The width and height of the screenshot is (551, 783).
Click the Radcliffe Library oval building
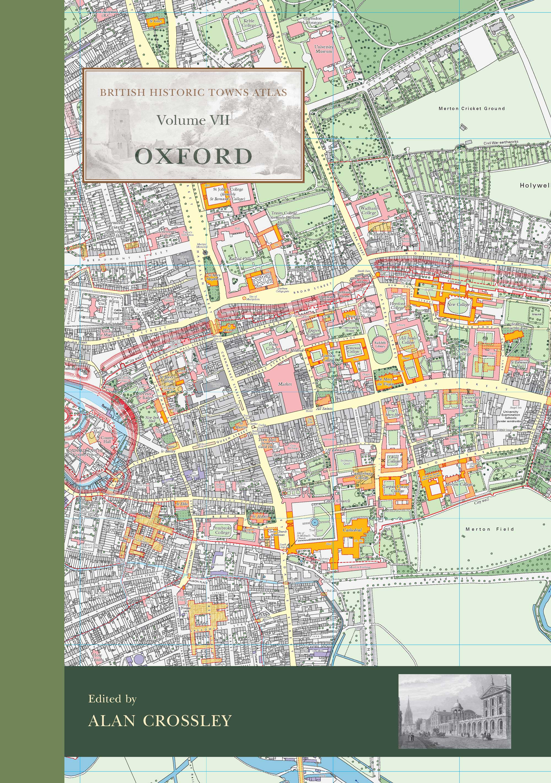pyautogui.click(x=380, y=344)
